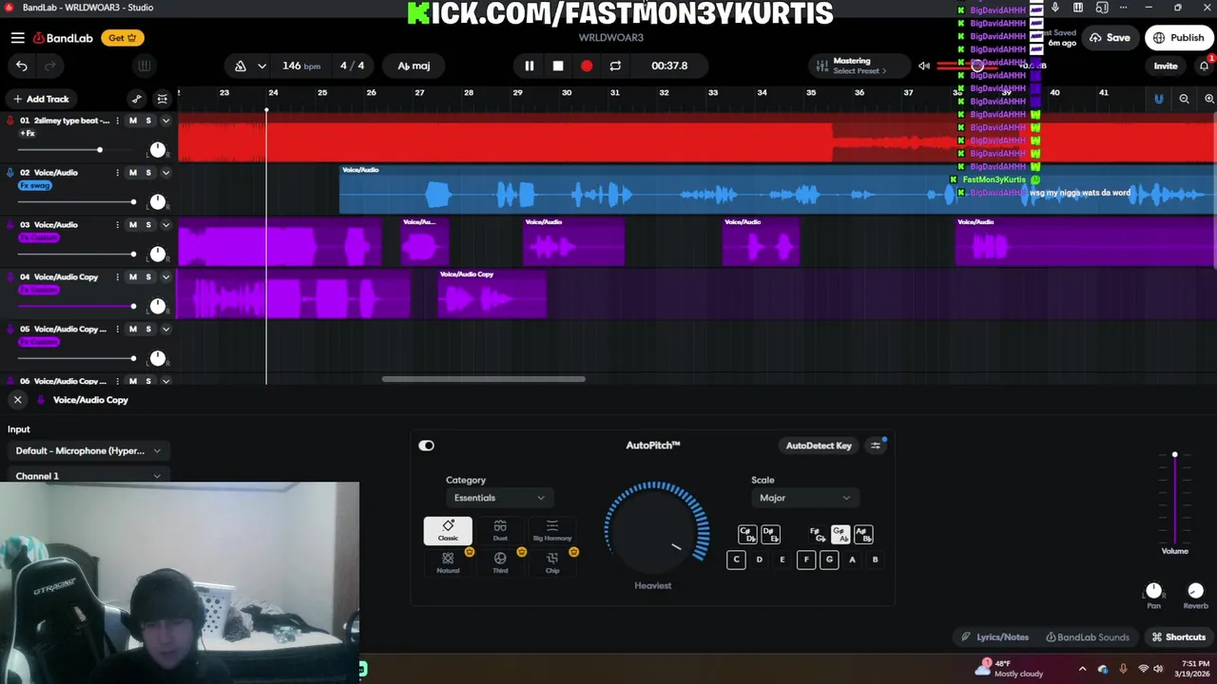Click the timeline zoom out magnifier
Image resolution: width=1217 pixels, height=684 pixels.
click(x=1184, y=99)
